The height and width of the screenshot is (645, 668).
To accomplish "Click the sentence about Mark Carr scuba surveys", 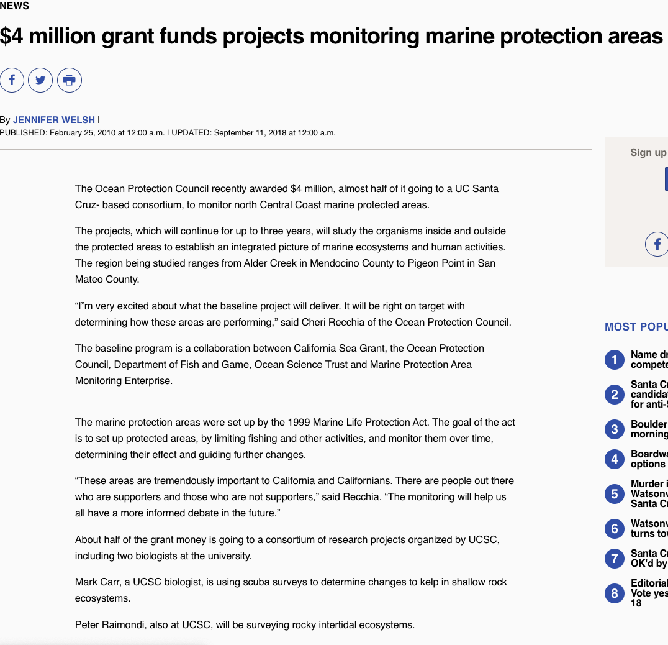I will (x=291, y=590).
